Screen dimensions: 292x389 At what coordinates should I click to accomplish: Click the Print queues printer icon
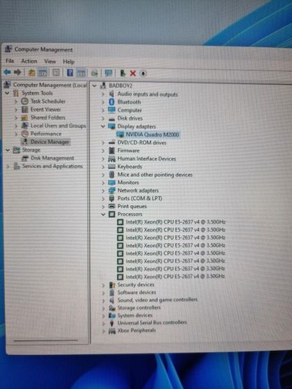pyautogui.click(x=112, y=206)
